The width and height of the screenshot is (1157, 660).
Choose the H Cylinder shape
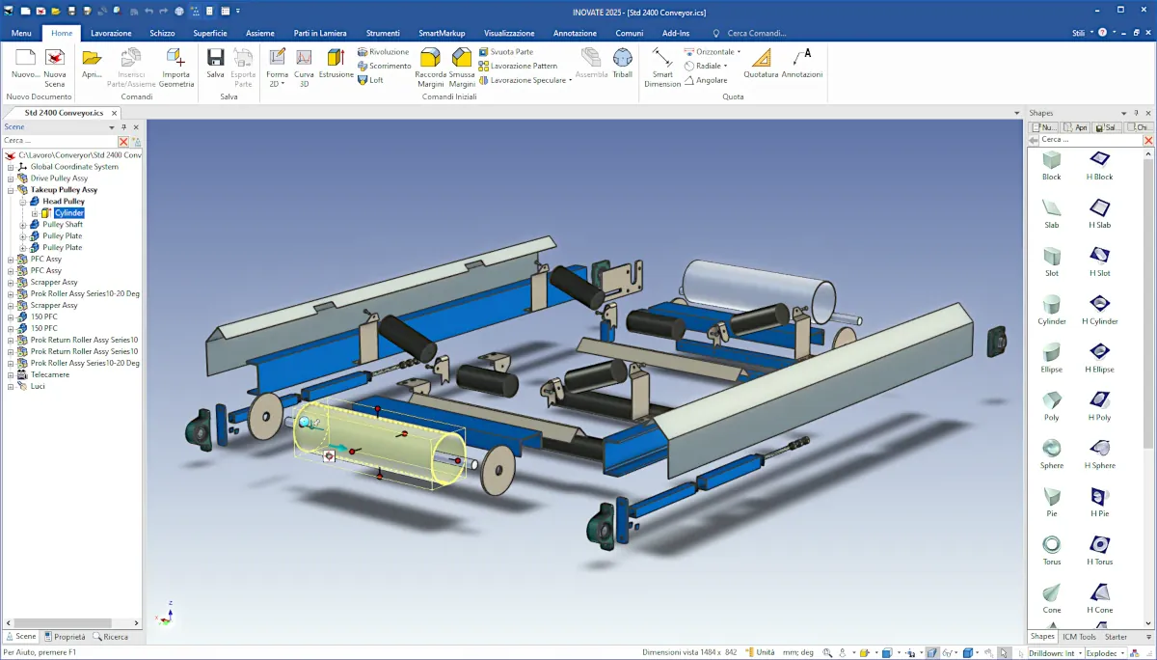(1099, 306)
